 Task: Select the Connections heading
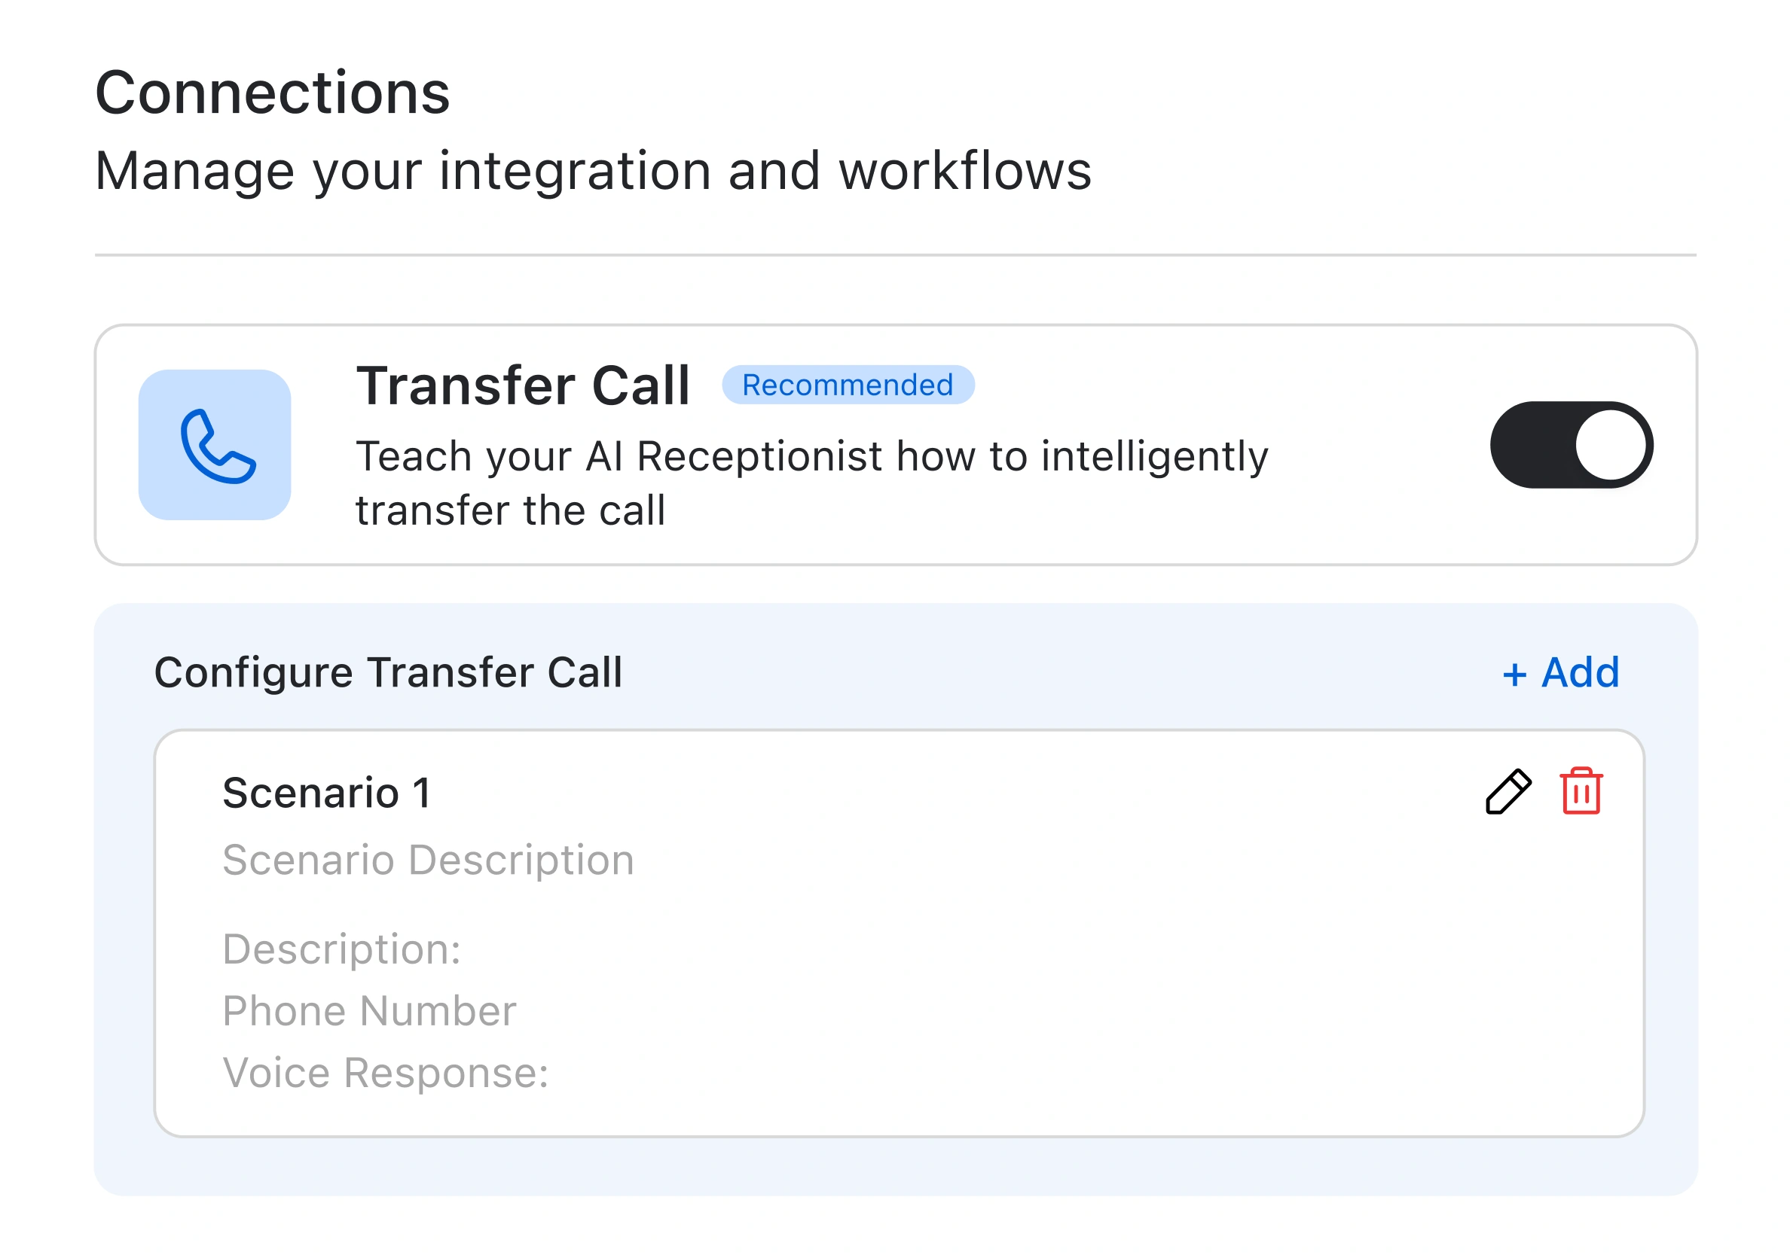click(x=271, y=93)
